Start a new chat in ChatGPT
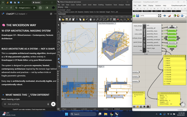The height and width of the screenshot is (117, 187). 51,14
